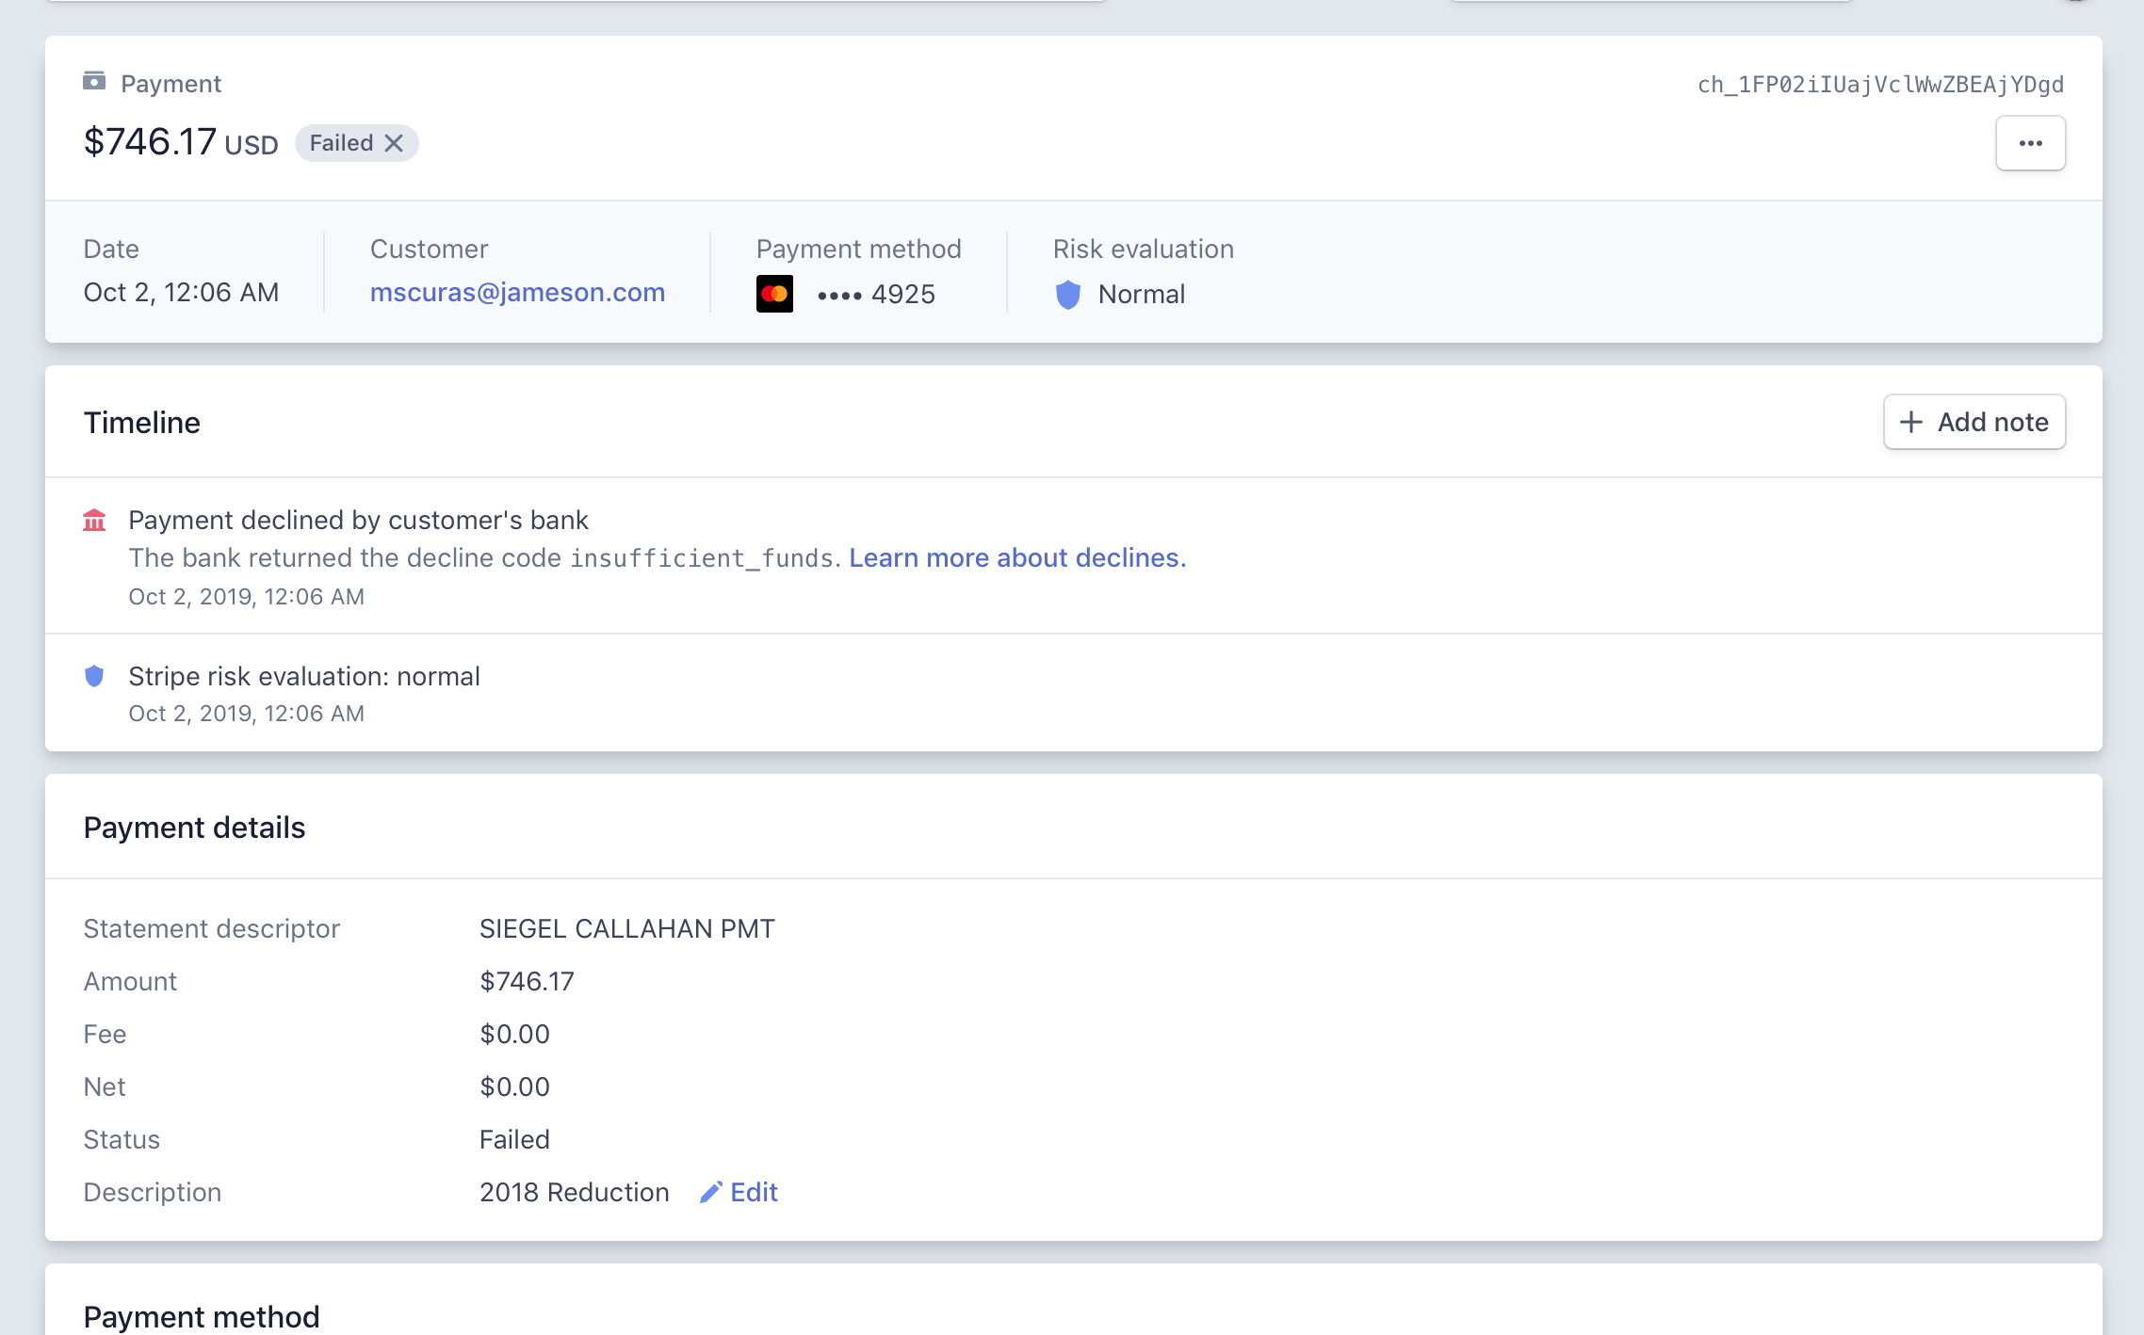Click the Payment method section heading

(202, 1316)
